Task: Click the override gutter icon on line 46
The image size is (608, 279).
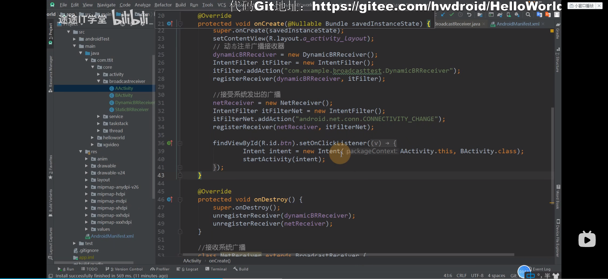Action: point(170,199)
